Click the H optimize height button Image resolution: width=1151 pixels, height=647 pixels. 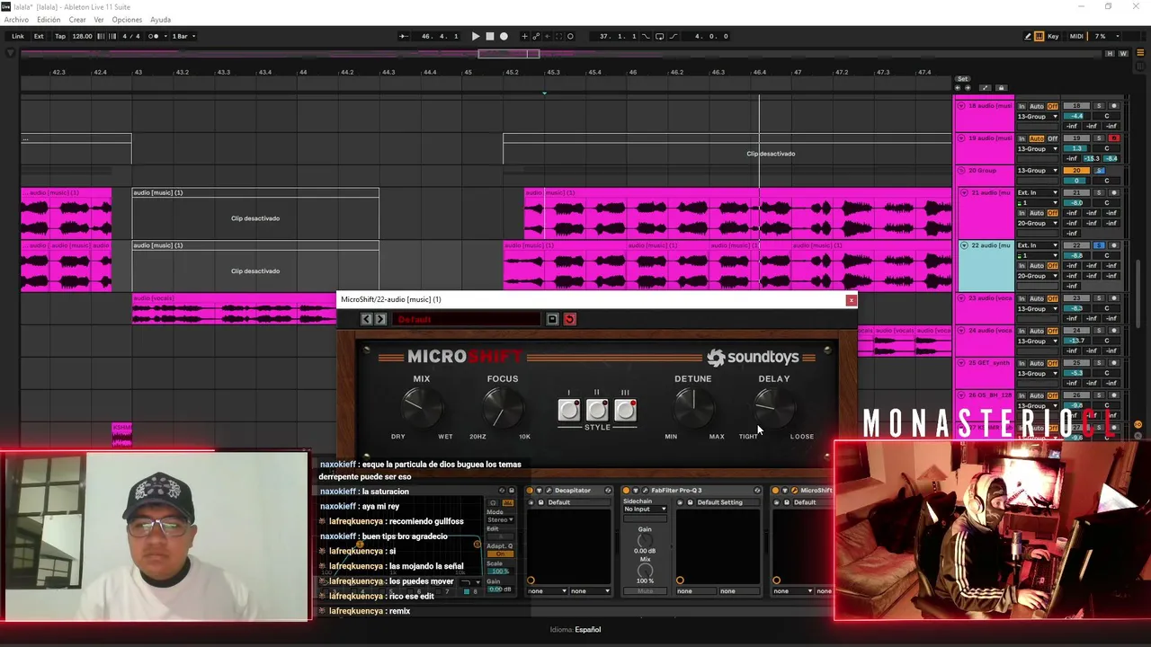click(1111, 54)
